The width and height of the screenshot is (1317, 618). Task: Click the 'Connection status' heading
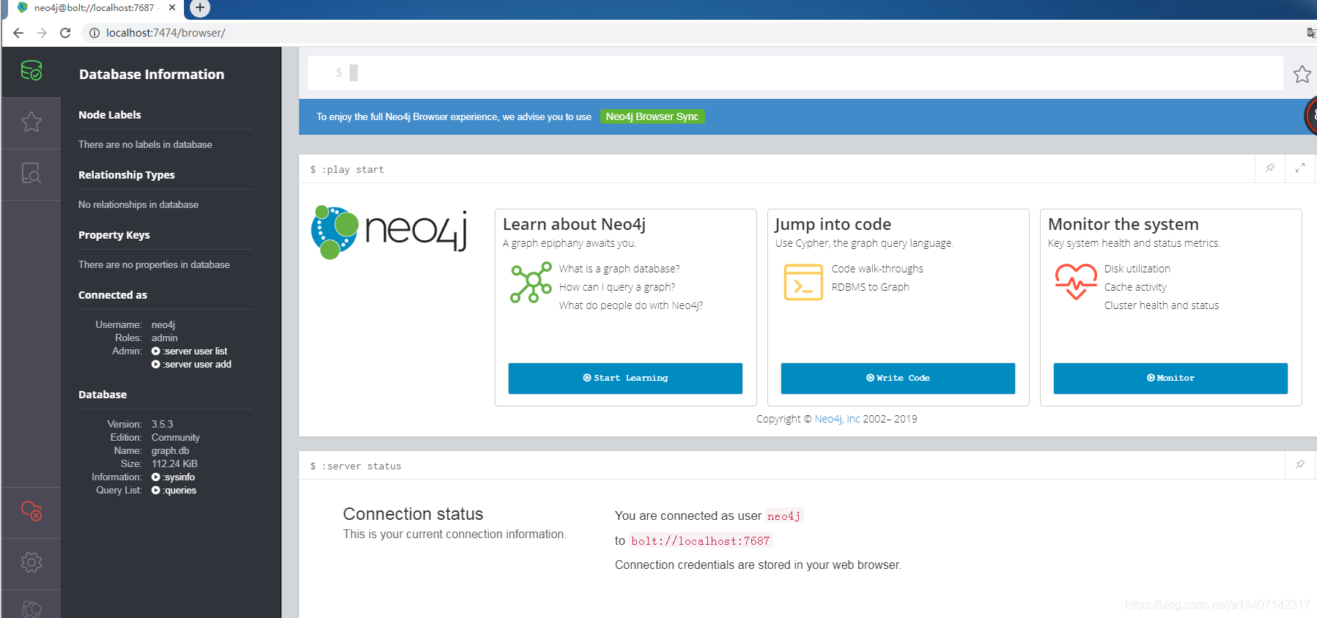[413, 514]
